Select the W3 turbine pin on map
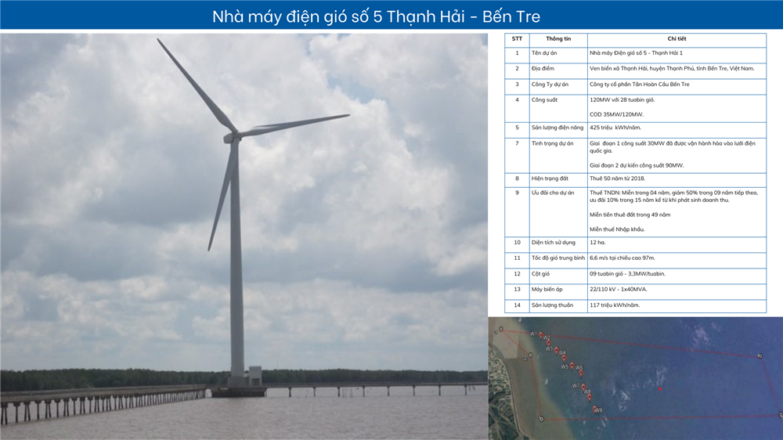The width and height of the screenshot is (783, 440). [555, 349]
